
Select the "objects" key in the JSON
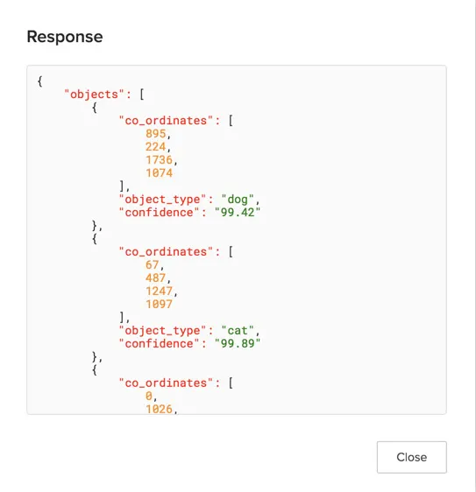pyautogui.click(x=95, y=95)
